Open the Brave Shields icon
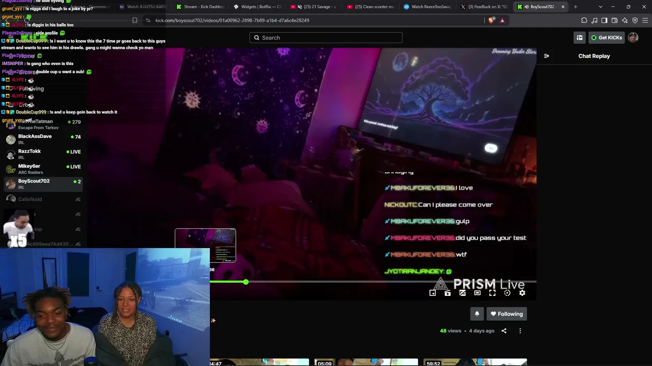Image resolution: width=652 pixels, height=366 pixels. pyautogui.click(x=491, y=20)
